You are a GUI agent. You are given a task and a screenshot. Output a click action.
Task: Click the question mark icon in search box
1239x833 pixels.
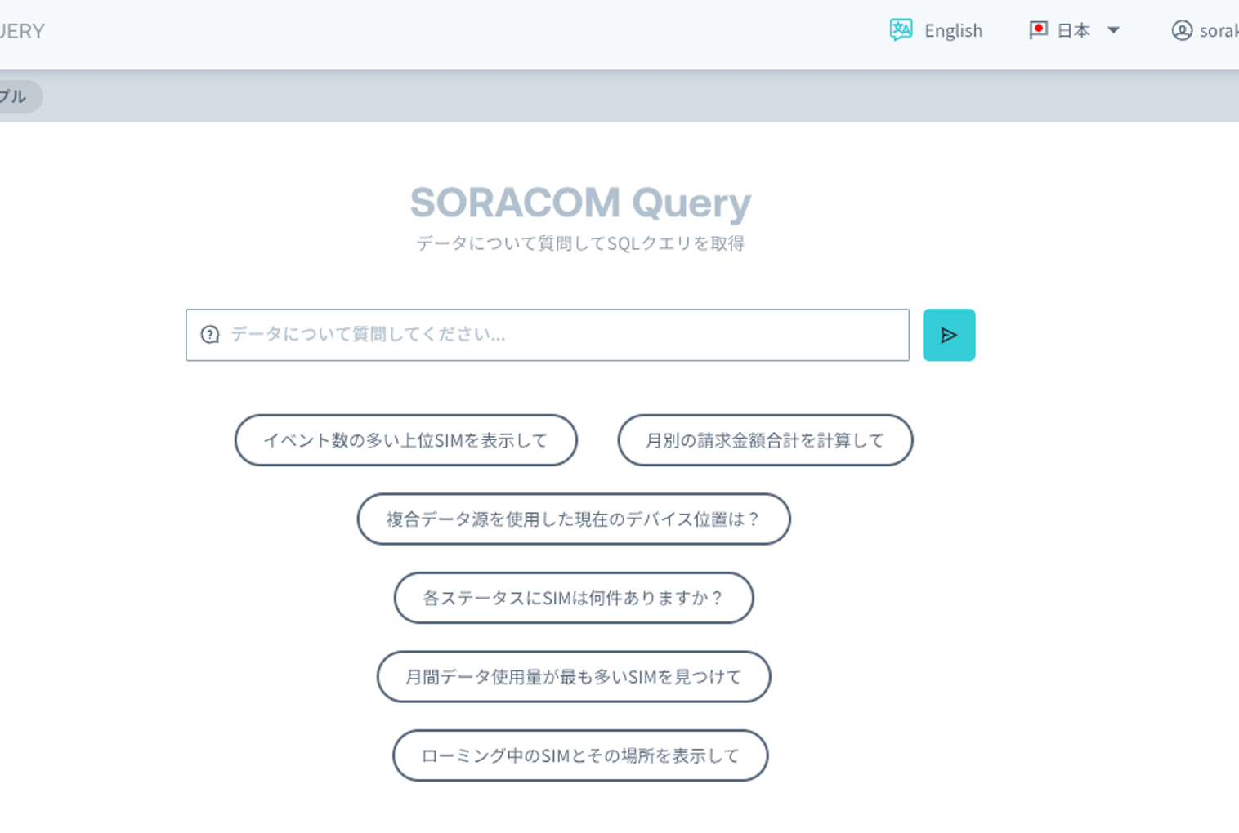210,335
